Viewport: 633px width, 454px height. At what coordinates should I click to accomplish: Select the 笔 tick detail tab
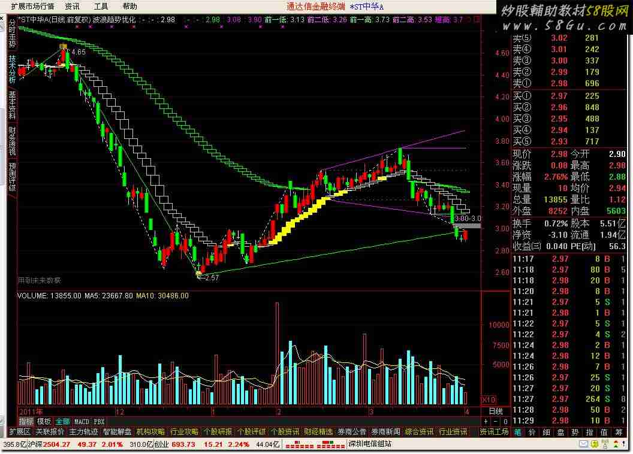518,432
